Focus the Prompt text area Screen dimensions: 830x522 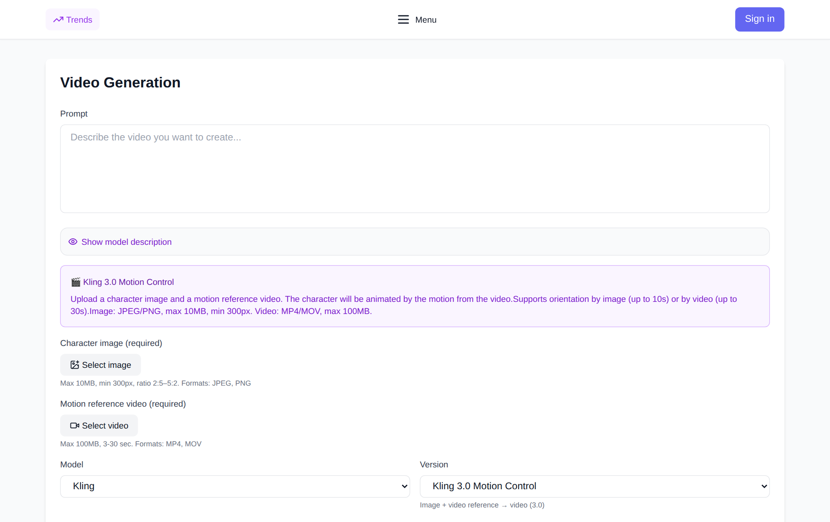[x=415, y=168]
